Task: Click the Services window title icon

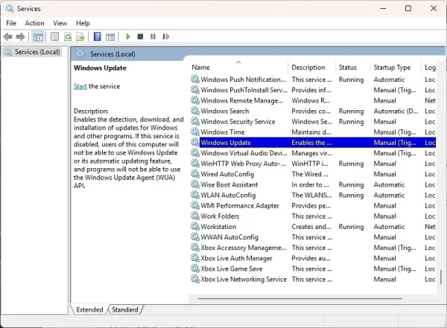Action: 10,8
